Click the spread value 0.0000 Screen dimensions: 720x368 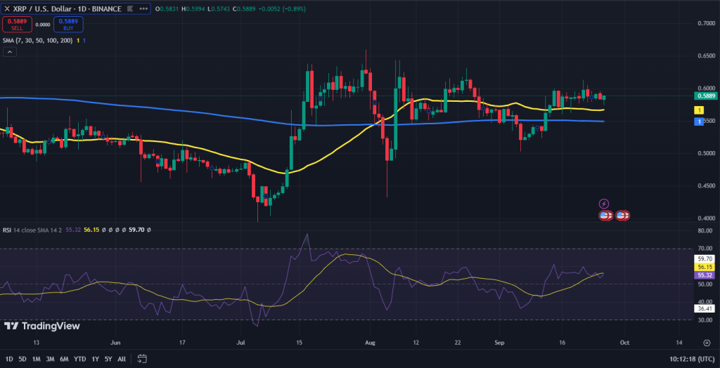(43, 25)
